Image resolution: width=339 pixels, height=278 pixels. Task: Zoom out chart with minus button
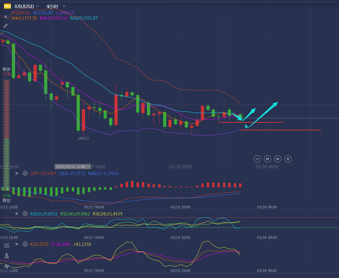coord(257,159)
